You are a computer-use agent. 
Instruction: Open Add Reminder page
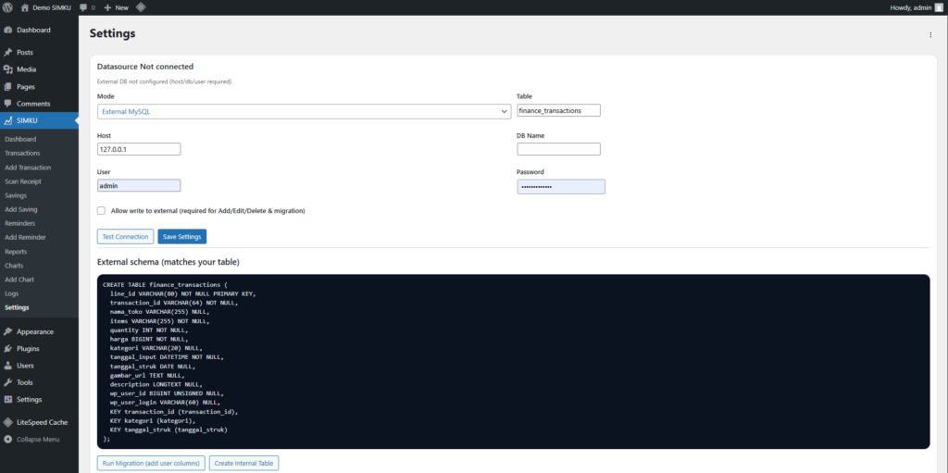pos(25,237)
